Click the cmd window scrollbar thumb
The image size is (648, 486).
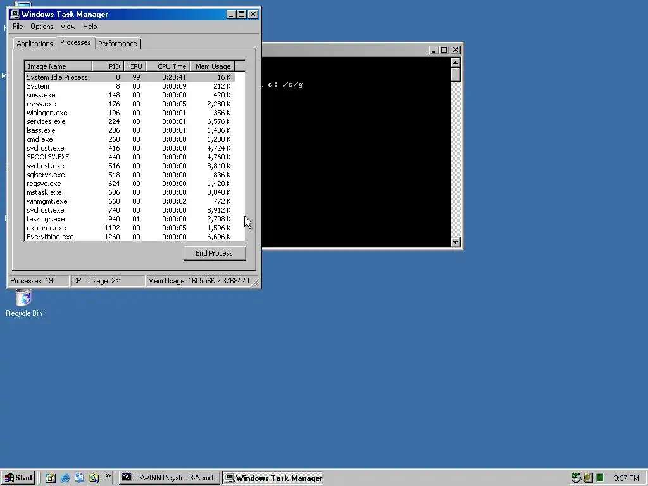pyautogui.click(x=456, y=75)
